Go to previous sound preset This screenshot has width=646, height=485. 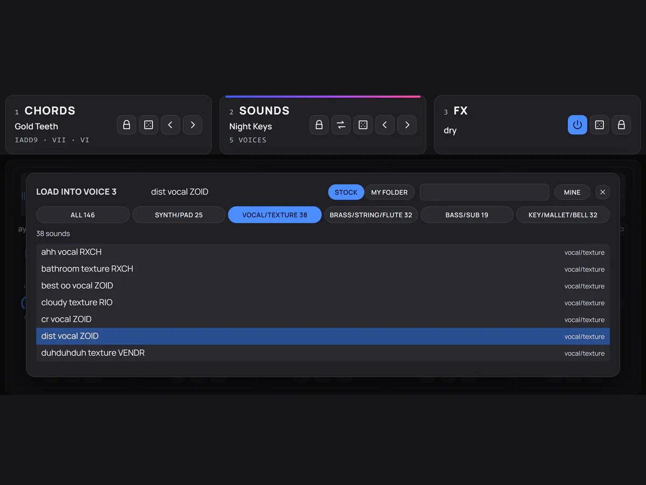pyautogui.click(x=385, y=125)
